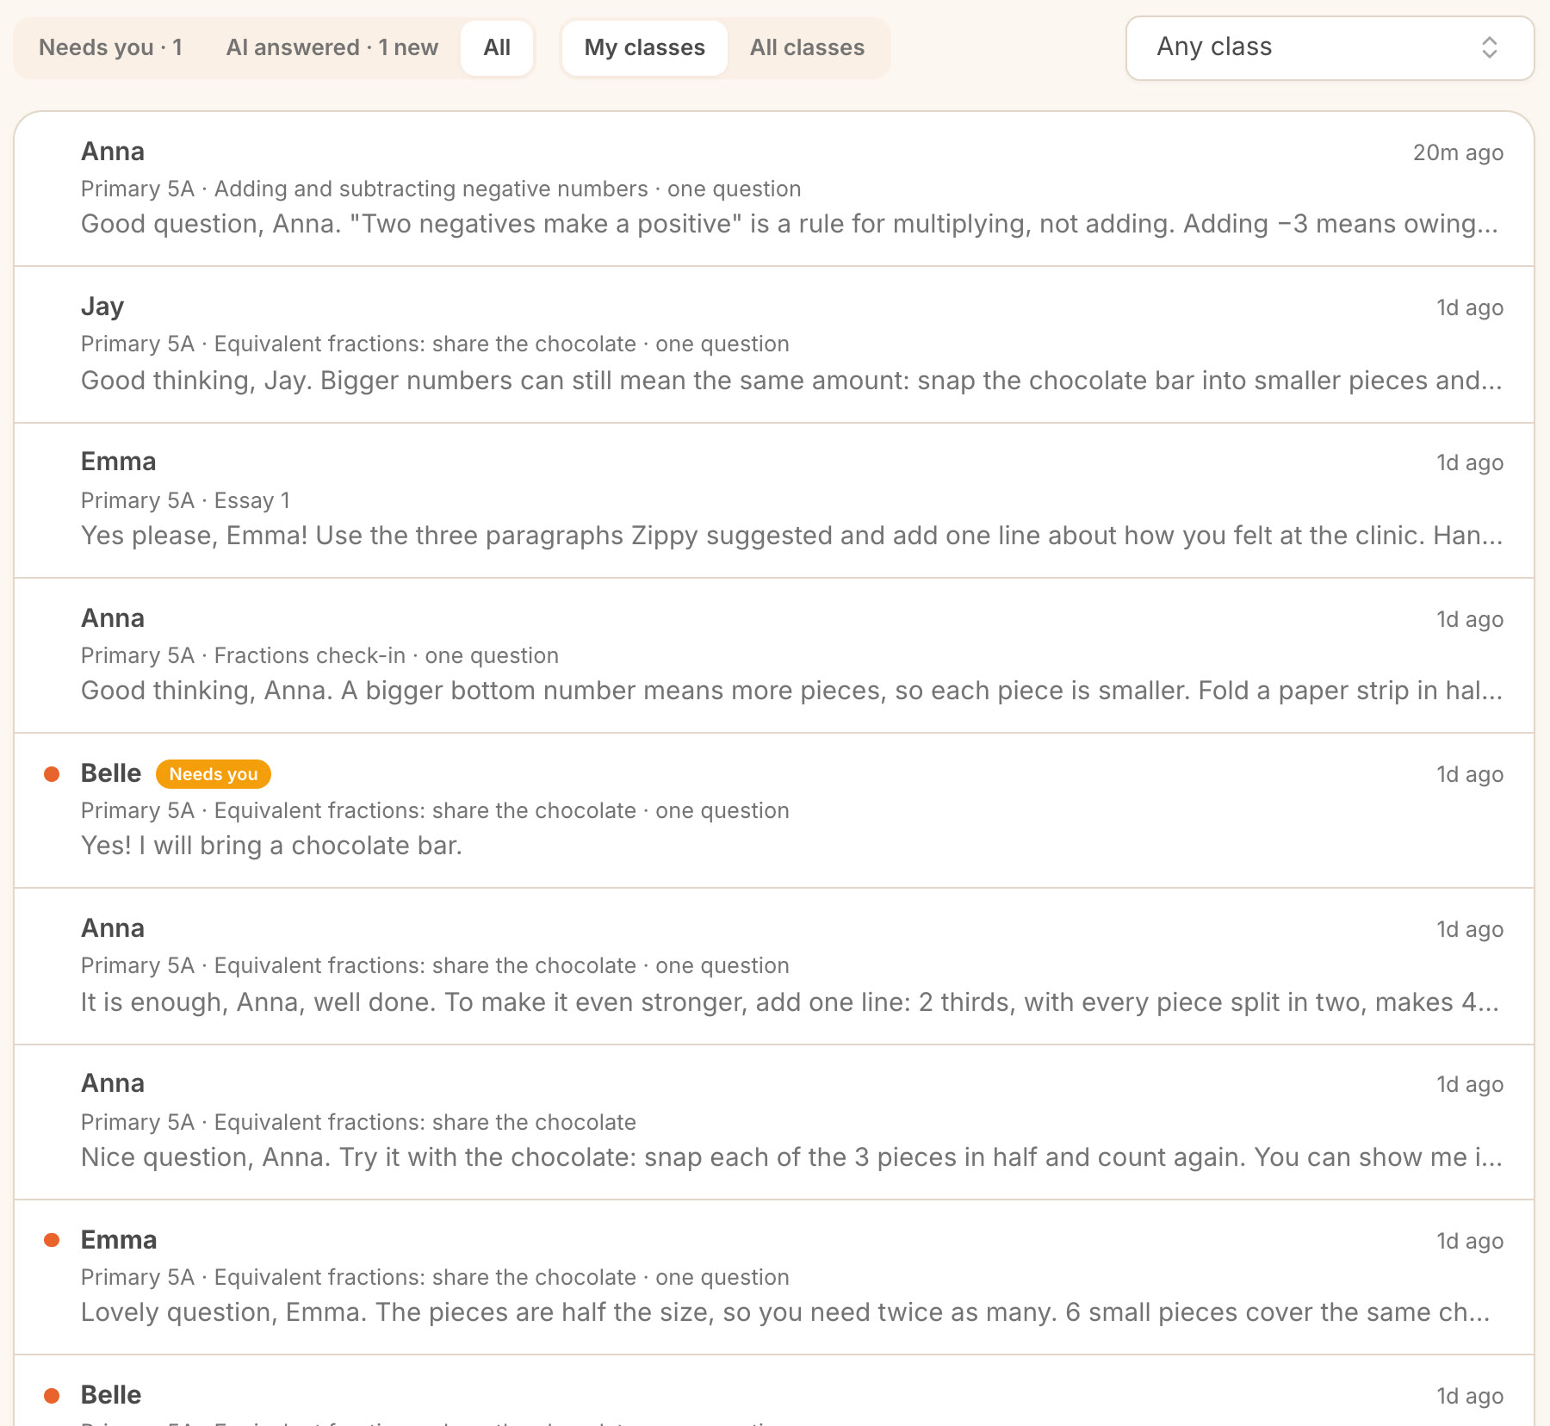Screen dimensions: 1550x1426
Task: Open Anna's negative numbers reply preview
Action: click(790, 224)
